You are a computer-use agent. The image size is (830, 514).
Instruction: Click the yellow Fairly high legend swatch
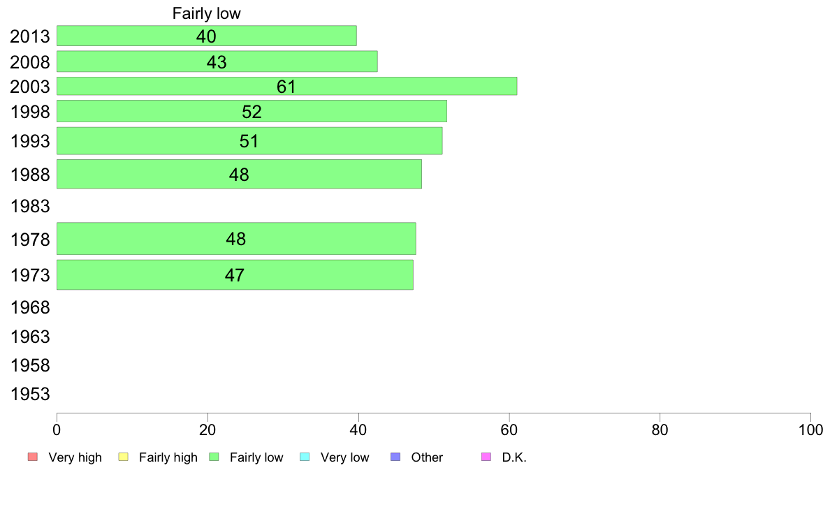(x=124, y=457)
